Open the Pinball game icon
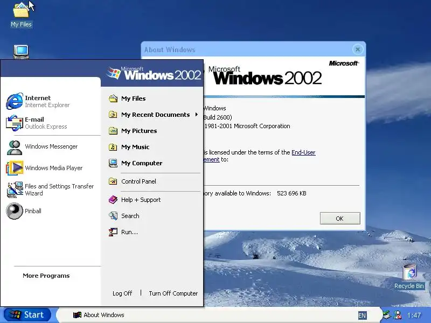Image resolution: width=431 pixels, height=323 pixels. pos(15,211)
